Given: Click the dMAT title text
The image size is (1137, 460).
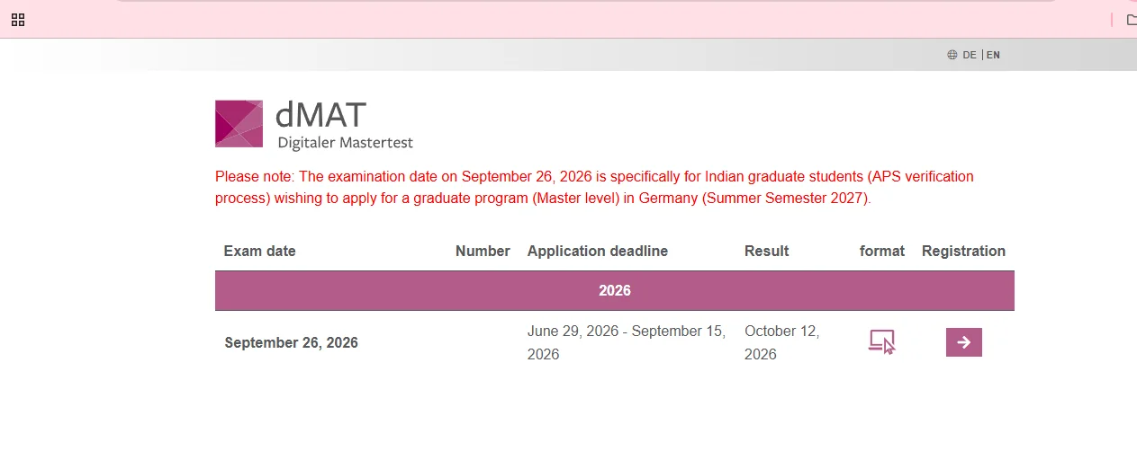Looking at the screenshot, I should pyautogui.click(x=321, y=115).
